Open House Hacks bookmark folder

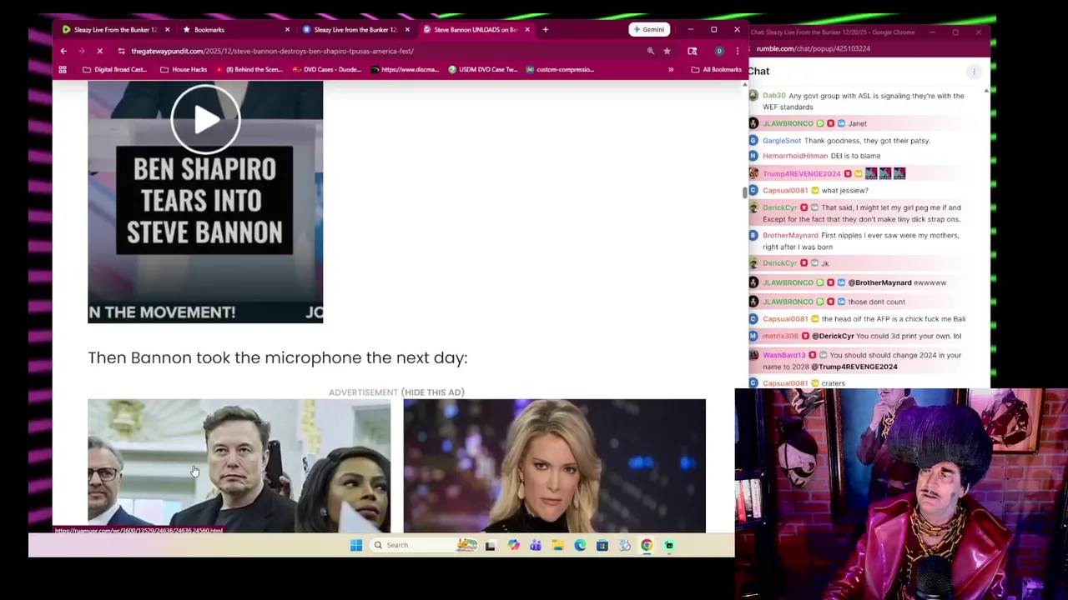184,69
